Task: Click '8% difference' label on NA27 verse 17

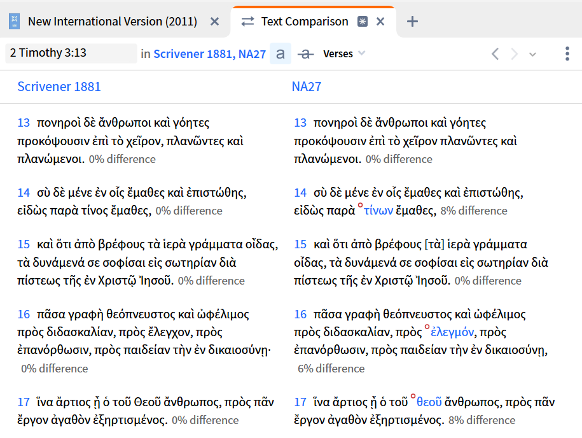Action: pos(482,420)
